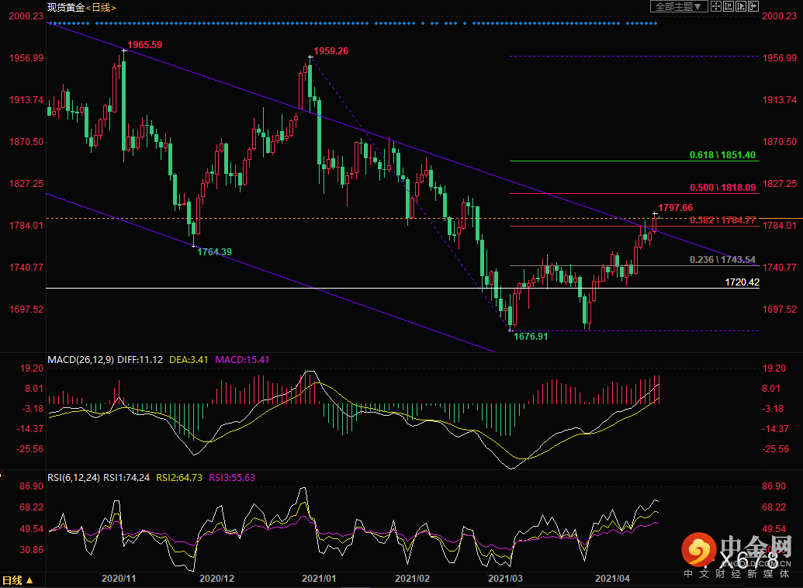Click the MACD(26,12,9) indicator title
803x588 pixels.
81,360
